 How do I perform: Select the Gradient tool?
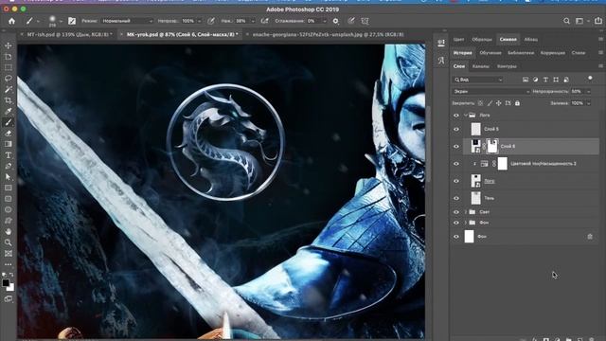9,144
